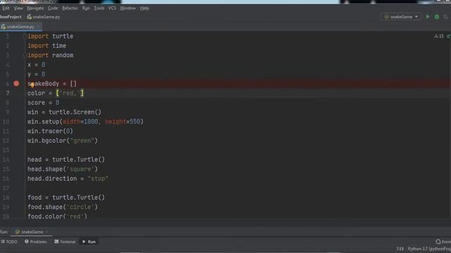The width and height of the screenshot is (451, 253).
Task: Click the food.color('red') line
Action: coord(57,216)
